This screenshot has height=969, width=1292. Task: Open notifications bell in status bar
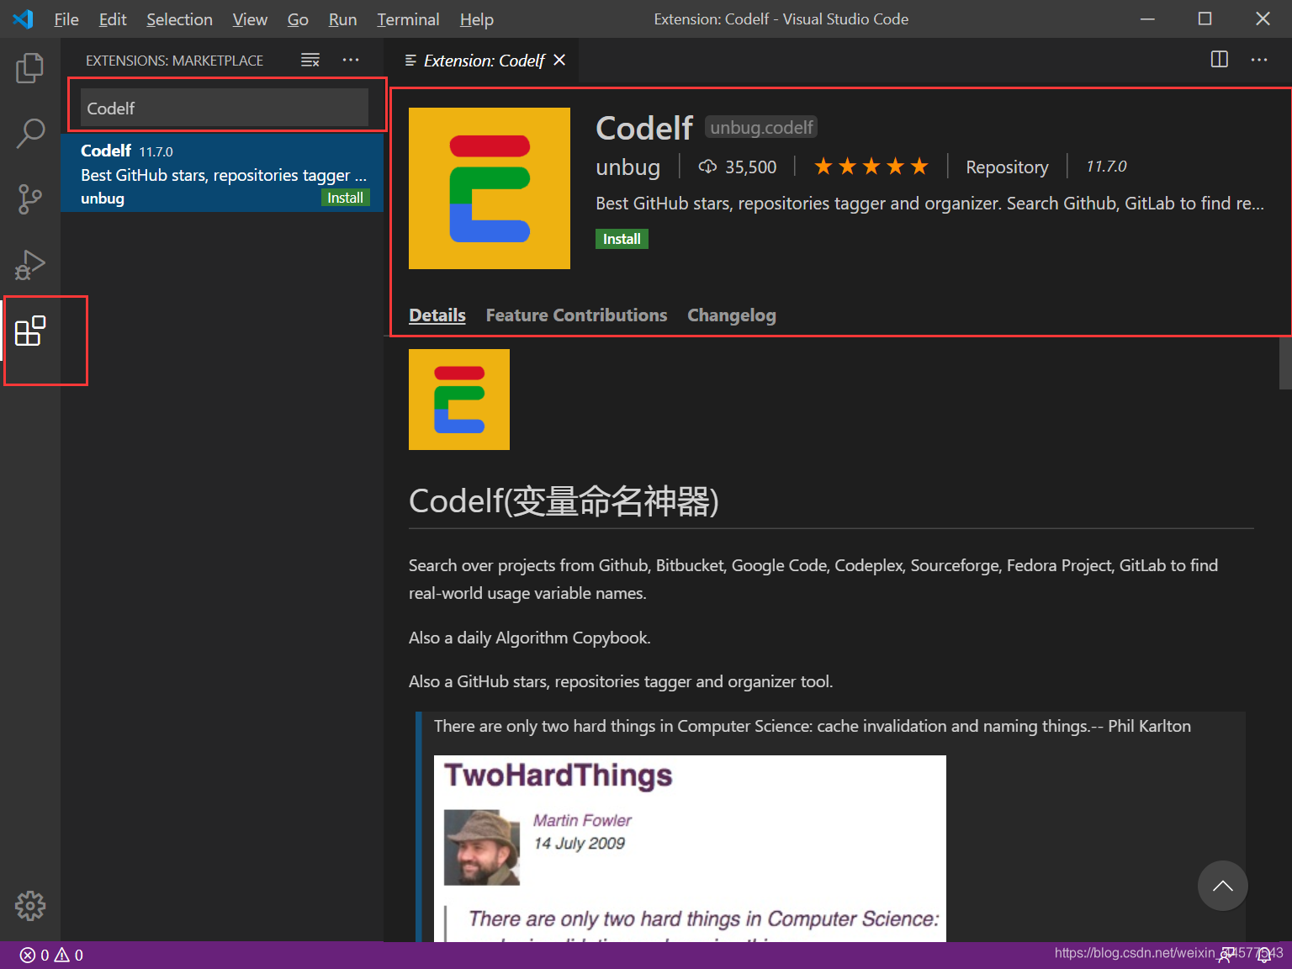pyautogui.click(x=1263, y=955)
